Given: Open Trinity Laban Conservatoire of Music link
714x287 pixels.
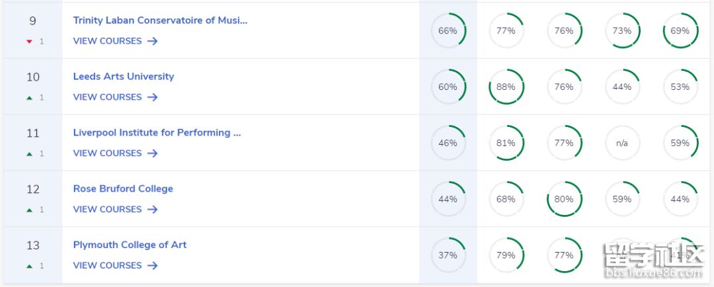Looking at the screenshot, I should tap(160, 20).
